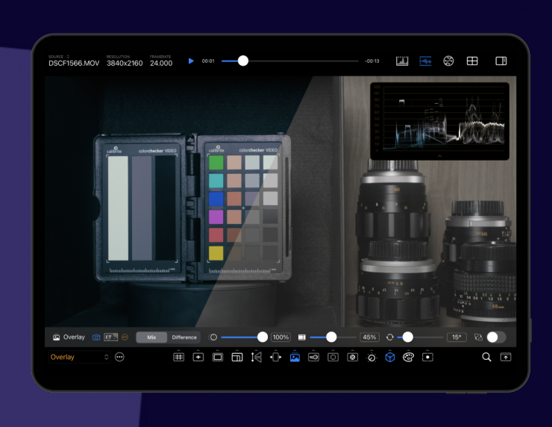Toggle the switch at right of overlay bar
The height and width of the screenshot is (427, 552).
(x=496, y=337)
